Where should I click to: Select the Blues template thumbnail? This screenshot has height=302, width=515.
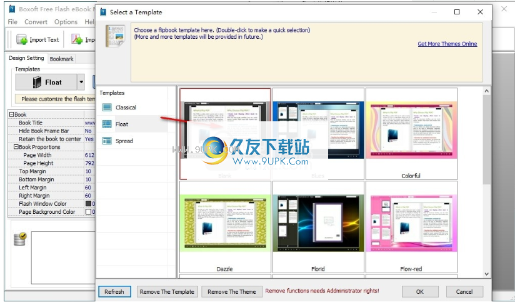coord(318,133)
